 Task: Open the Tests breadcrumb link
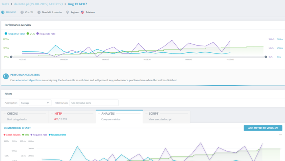tap(5, 4)
